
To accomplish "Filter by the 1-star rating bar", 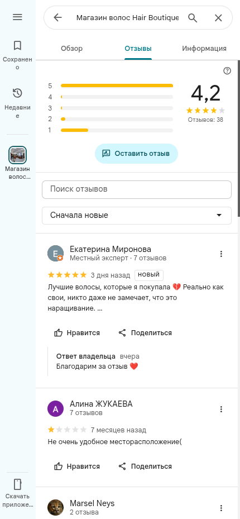I will (111, 130).
